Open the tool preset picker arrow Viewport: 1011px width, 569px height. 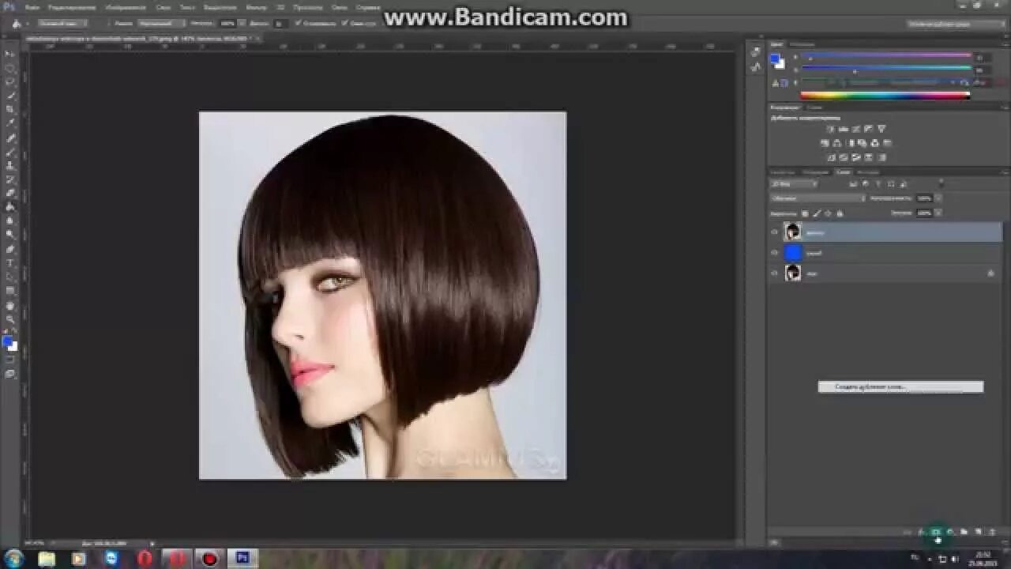click(x=26, y=24)
